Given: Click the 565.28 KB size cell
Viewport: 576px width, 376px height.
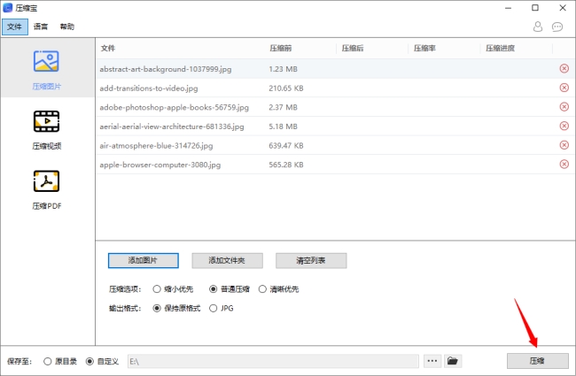Looking at the screenshot, I should click(286, 165).
